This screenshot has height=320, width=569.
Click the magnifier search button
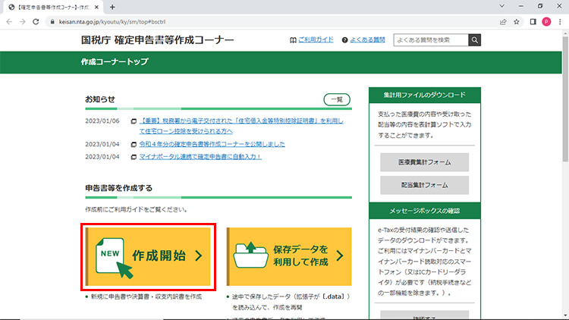tap(474, 39)
